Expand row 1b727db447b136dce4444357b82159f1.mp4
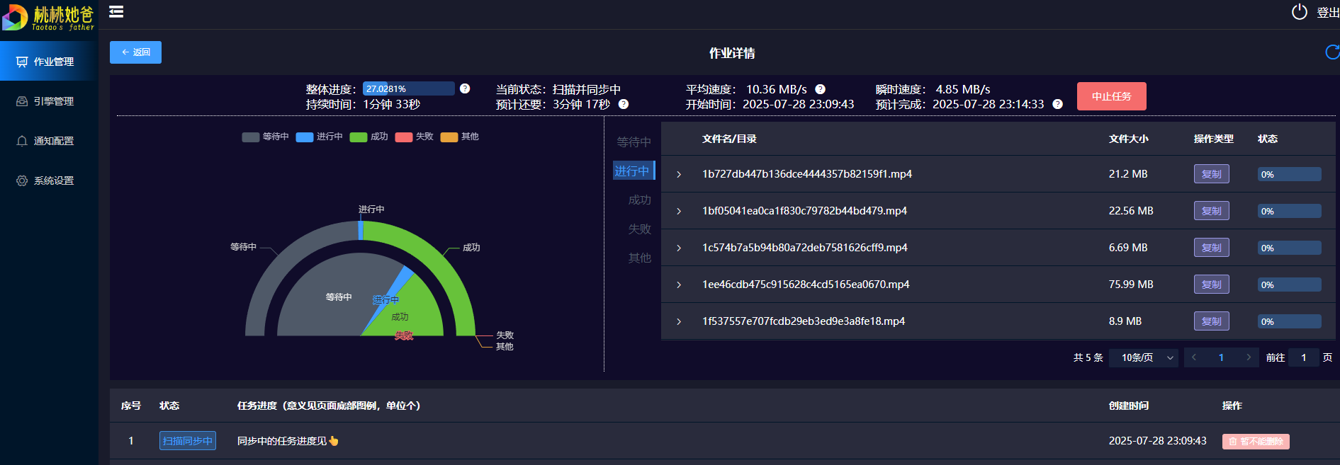1340x465 pixels. 679,174
